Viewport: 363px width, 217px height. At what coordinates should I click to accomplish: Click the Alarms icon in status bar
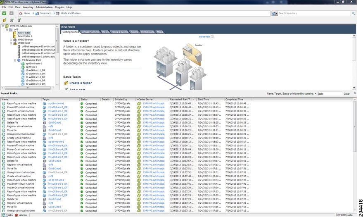(x=17, y=215)
